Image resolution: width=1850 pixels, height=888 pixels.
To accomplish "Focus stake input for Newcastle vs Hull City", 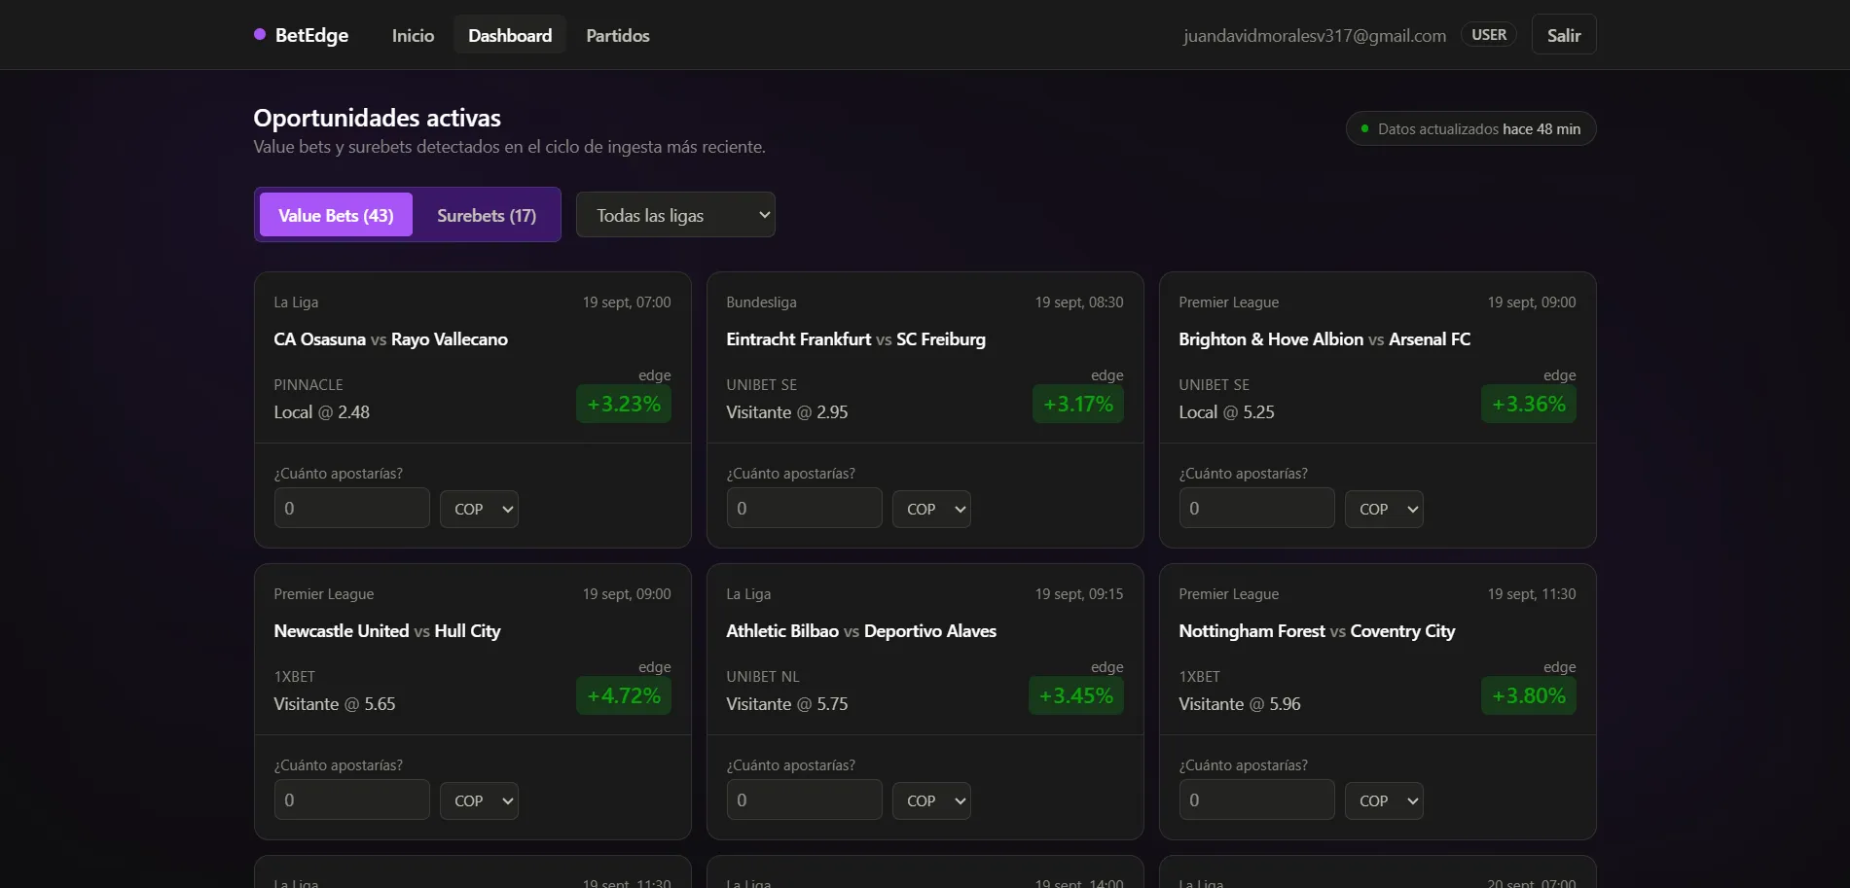I will pos(351,800).
